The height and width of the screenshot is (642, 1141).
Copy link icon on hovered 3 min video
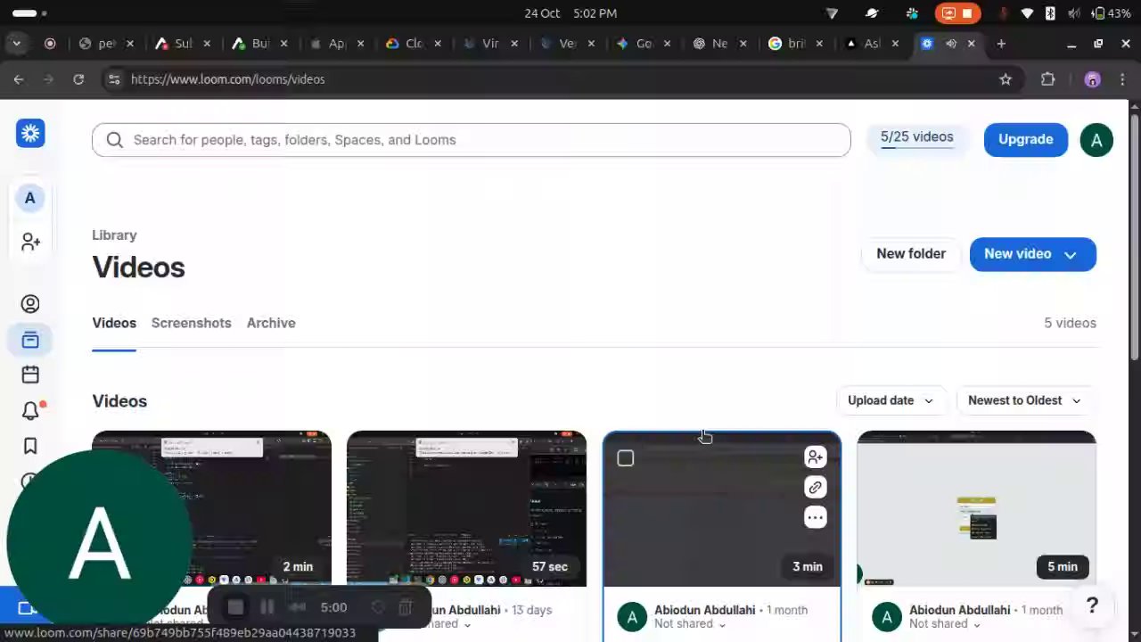pyautogui.click(x=815, y=488)
